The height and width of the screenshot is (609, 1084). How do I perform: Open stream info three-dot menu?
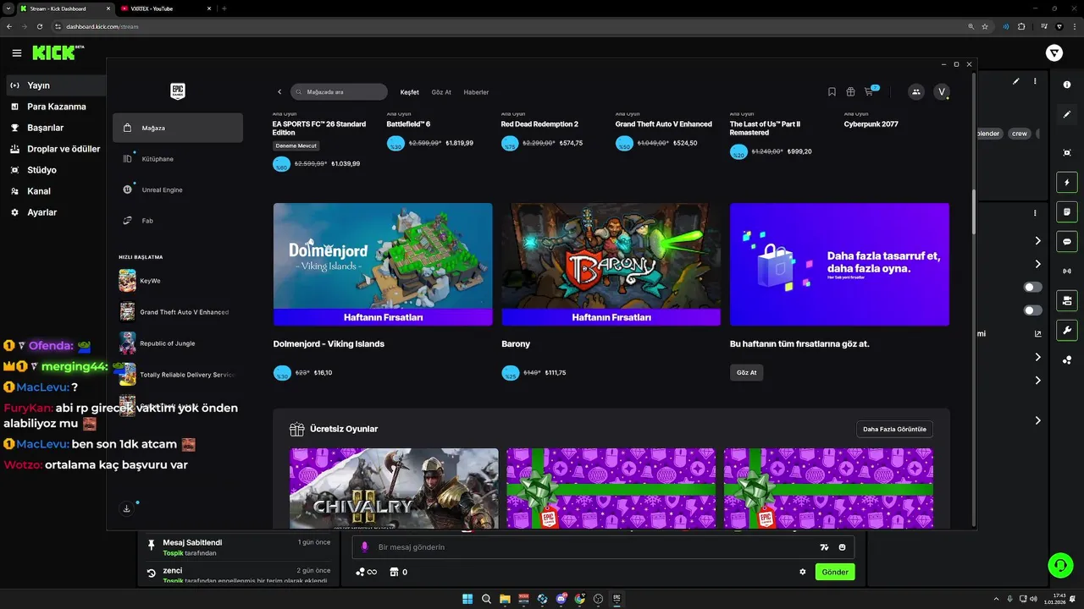(x=1035, y=81)
